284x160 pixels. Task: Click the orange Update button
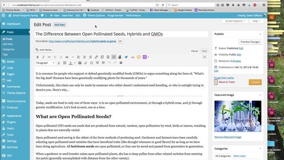click(255, 82)
